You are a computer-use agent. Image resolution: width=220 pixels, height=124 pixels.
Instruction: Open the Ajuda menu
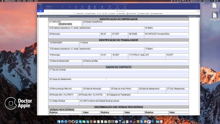click(36, 1)
